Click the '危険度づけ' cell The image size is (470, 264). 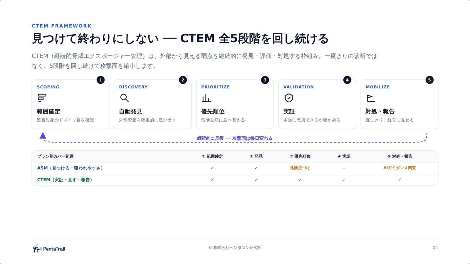tap(300, 168)
